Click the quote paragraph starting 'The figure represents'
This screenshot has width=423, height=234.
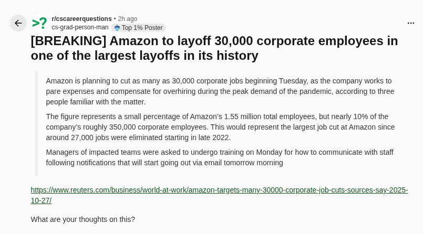click(220, 127)
